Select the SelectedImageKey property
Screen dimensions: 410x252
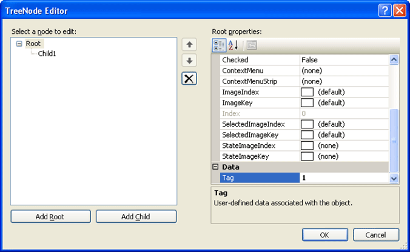260,134
